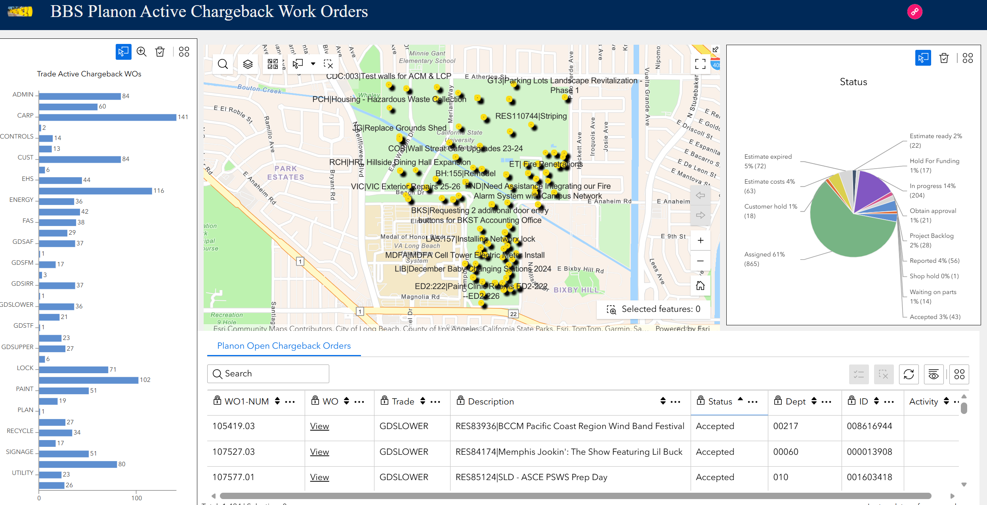Screen dimensions: 987x505
Task: Click "Estimate expired 5% (72)" pie label
Action: point(768,161)
